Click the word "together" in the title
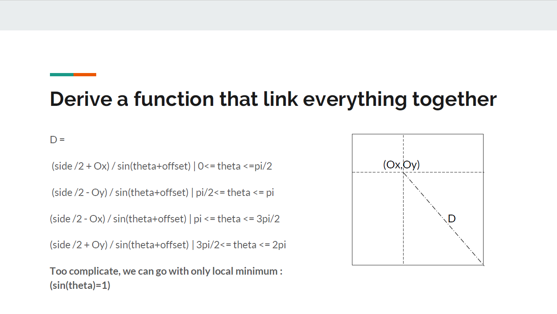The width and height of the screenshot is (557, 314). click(455, 99)
